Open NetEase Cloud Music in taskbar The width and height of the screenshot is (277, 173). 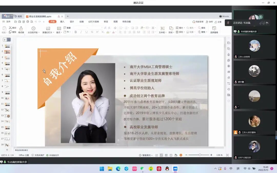point(159,169)
